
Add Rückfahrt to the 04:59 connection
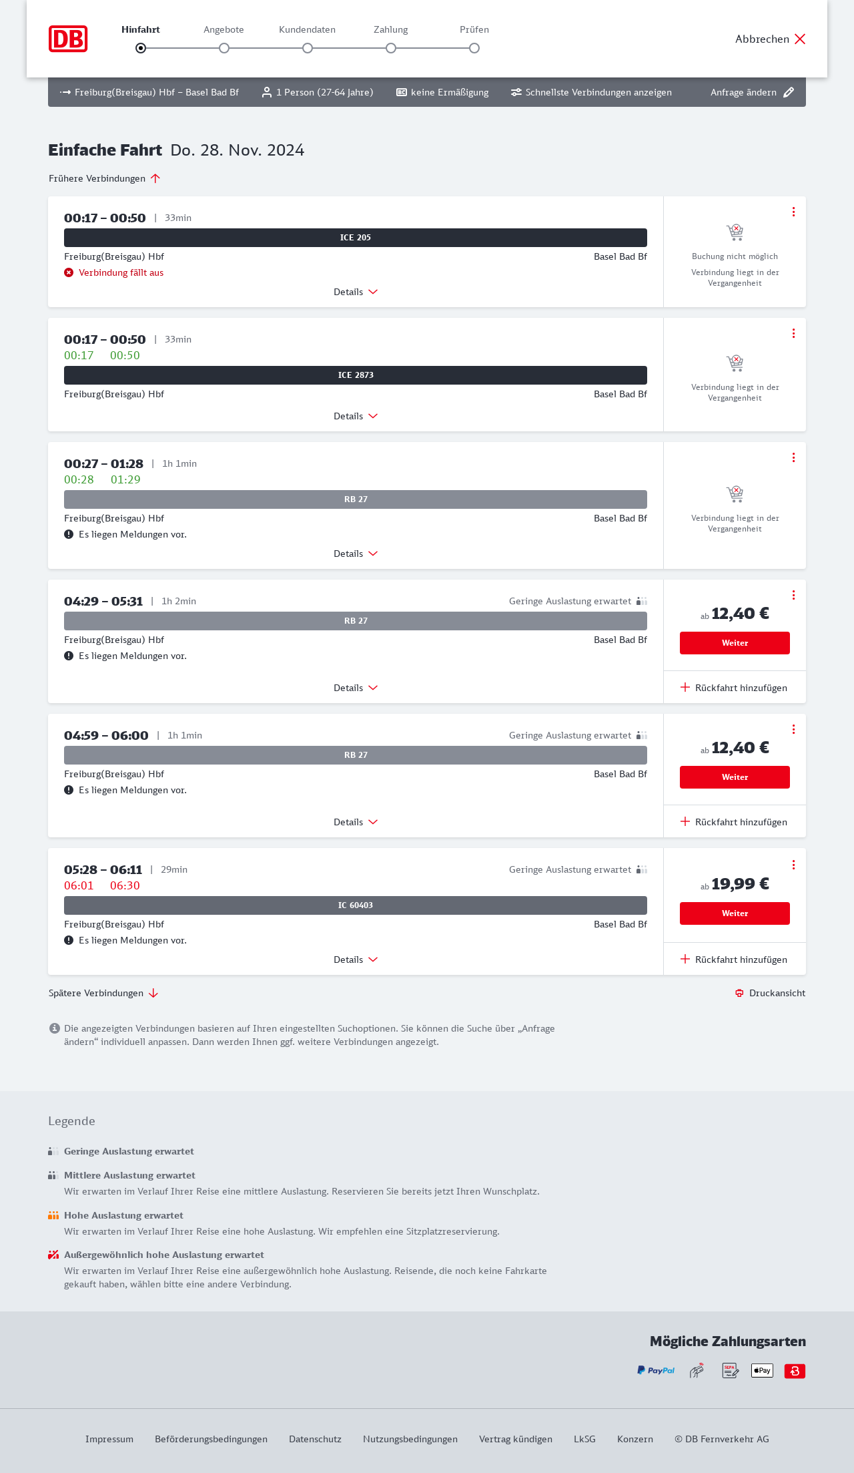[734, 822]
